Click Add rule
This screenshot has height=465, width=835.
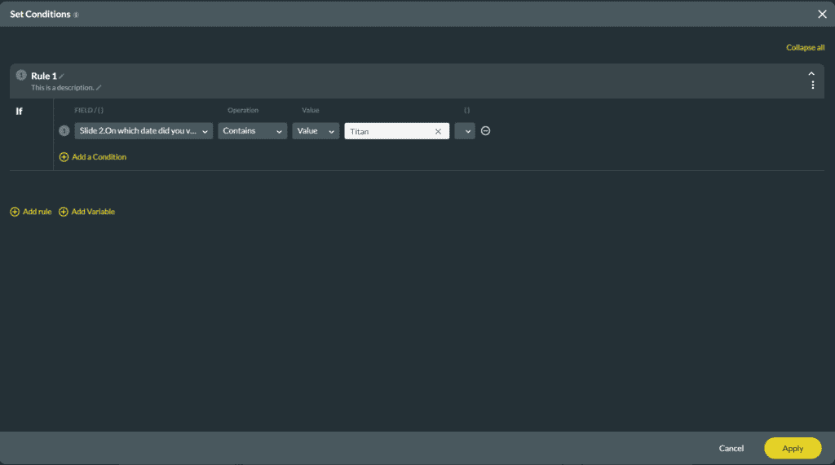pyautogui.click(x=31, y=212)
